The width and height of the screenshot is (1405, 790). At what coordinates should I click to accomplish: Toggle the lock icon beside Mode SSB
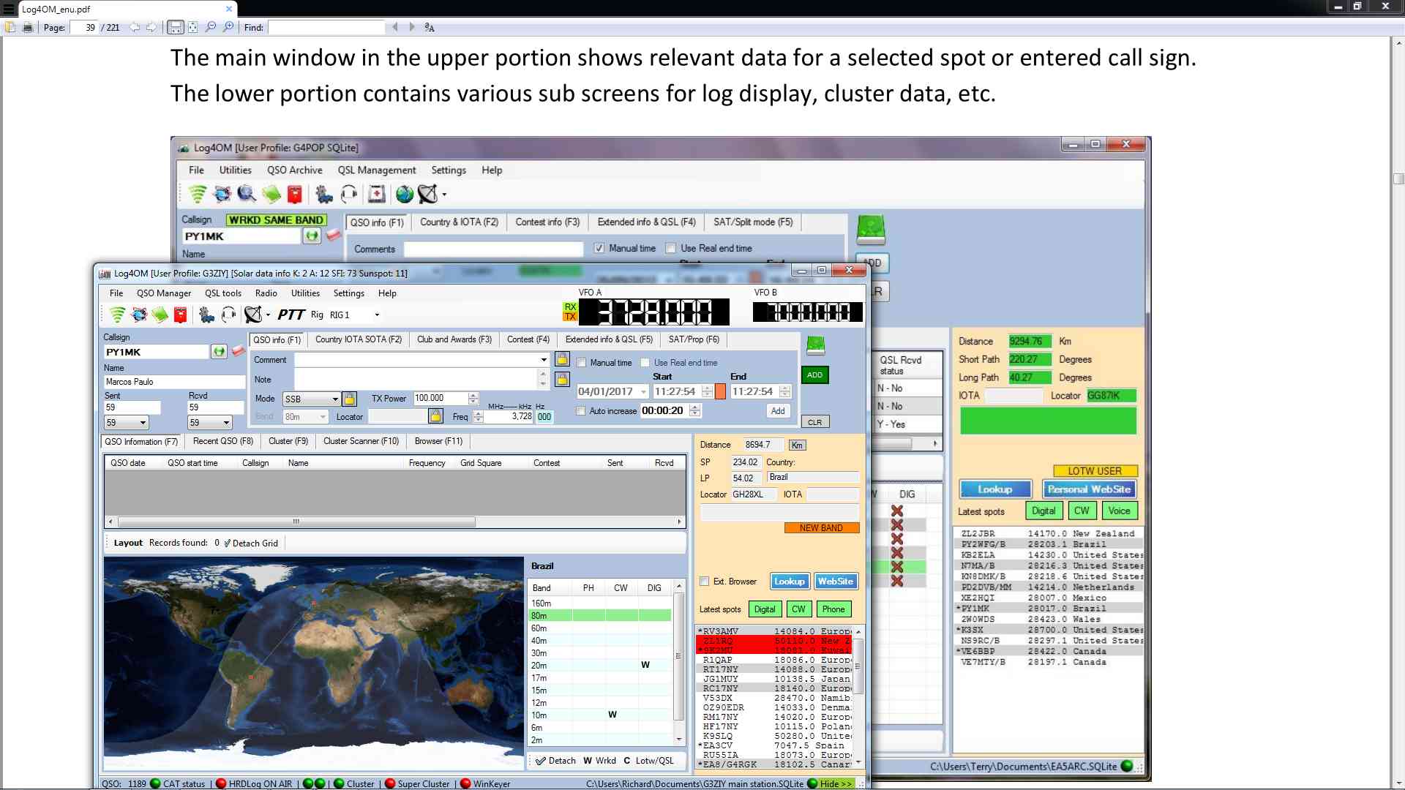click(x=350, y=399)
